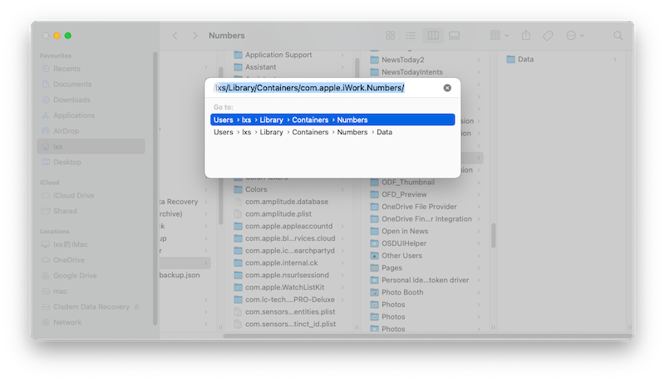Open Documents in the sidebar

(91, 84)
